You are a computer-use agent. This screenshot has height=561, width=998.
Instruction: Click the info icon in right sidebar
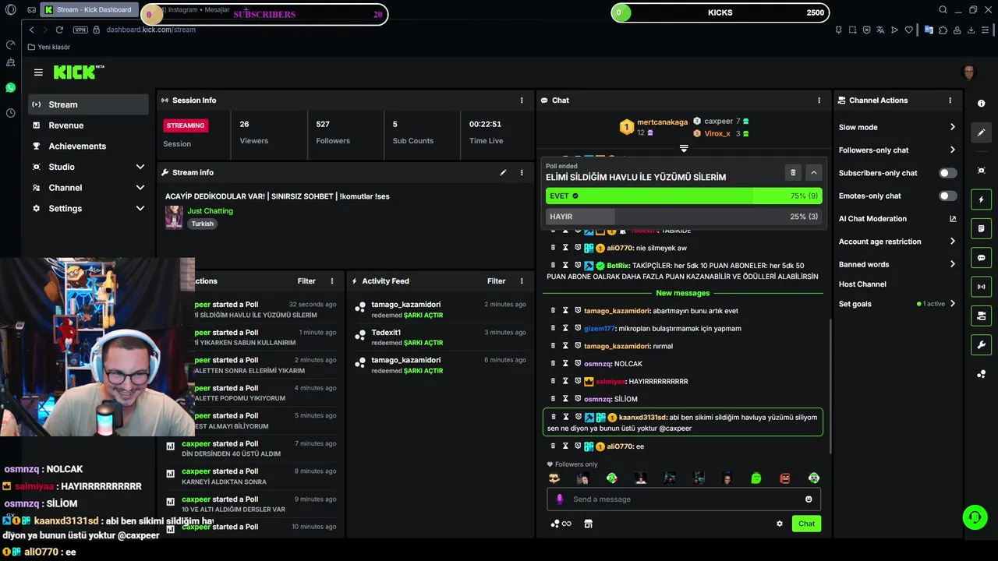pyautogui.click(x=981, y=104)
